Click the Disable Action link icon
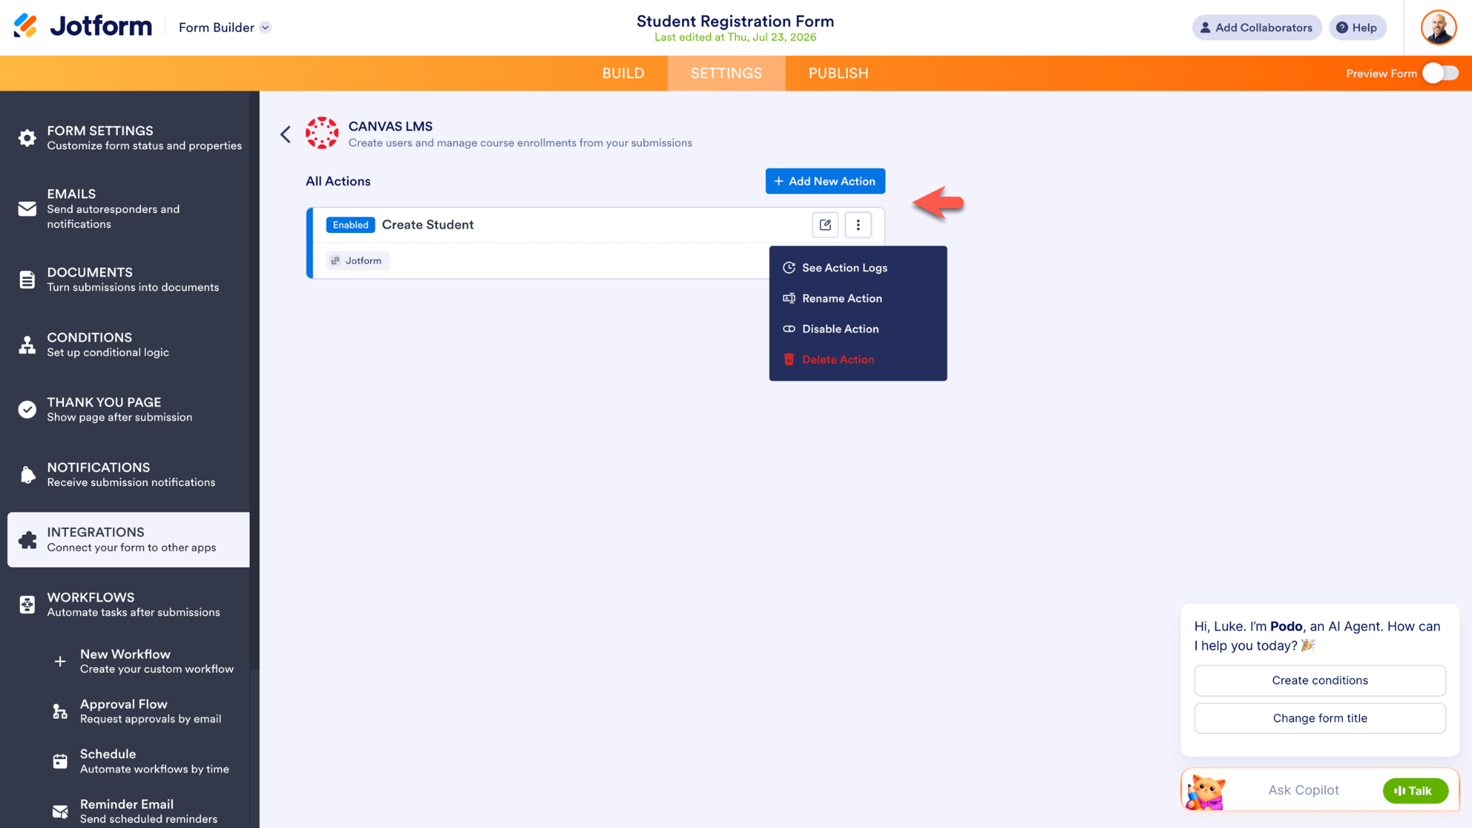Screen dimensions: 1472x828 pos(788,329)
